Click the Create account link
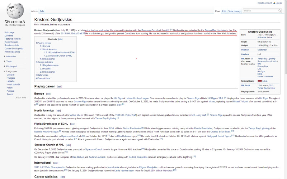Image resolution: width=287 pixels, height=179 pixels. pos(264,3)
